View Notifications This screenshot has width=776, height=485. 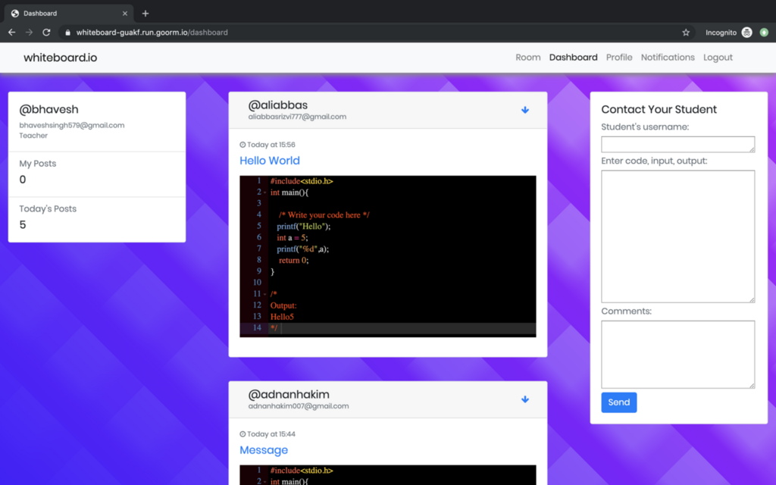coord(668,58)
